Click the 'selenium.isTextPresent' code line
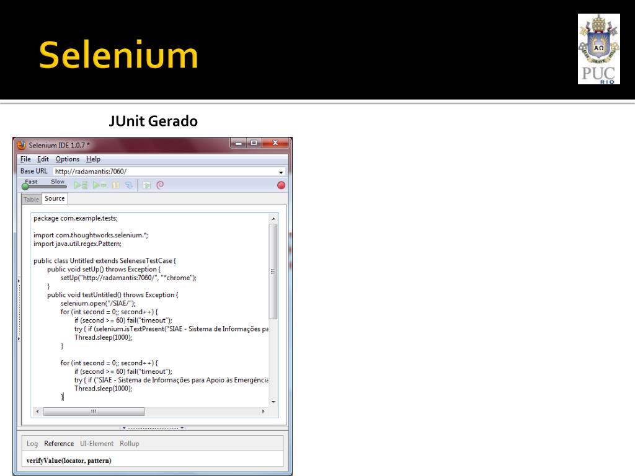The width and height of the screenshot is (635, 476). click(171, 328)
